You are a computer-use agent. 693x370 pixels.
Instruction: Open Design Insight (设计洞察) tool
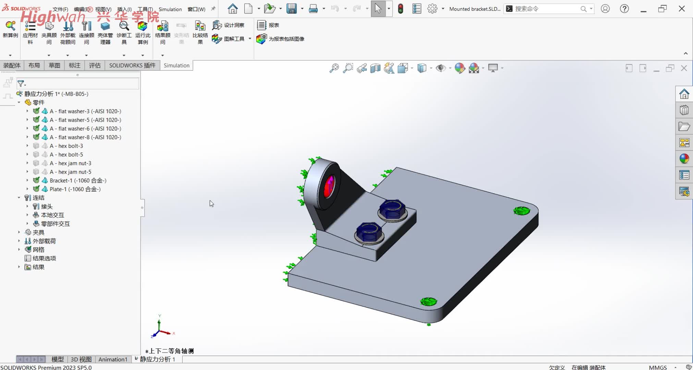tap(229, 25)
